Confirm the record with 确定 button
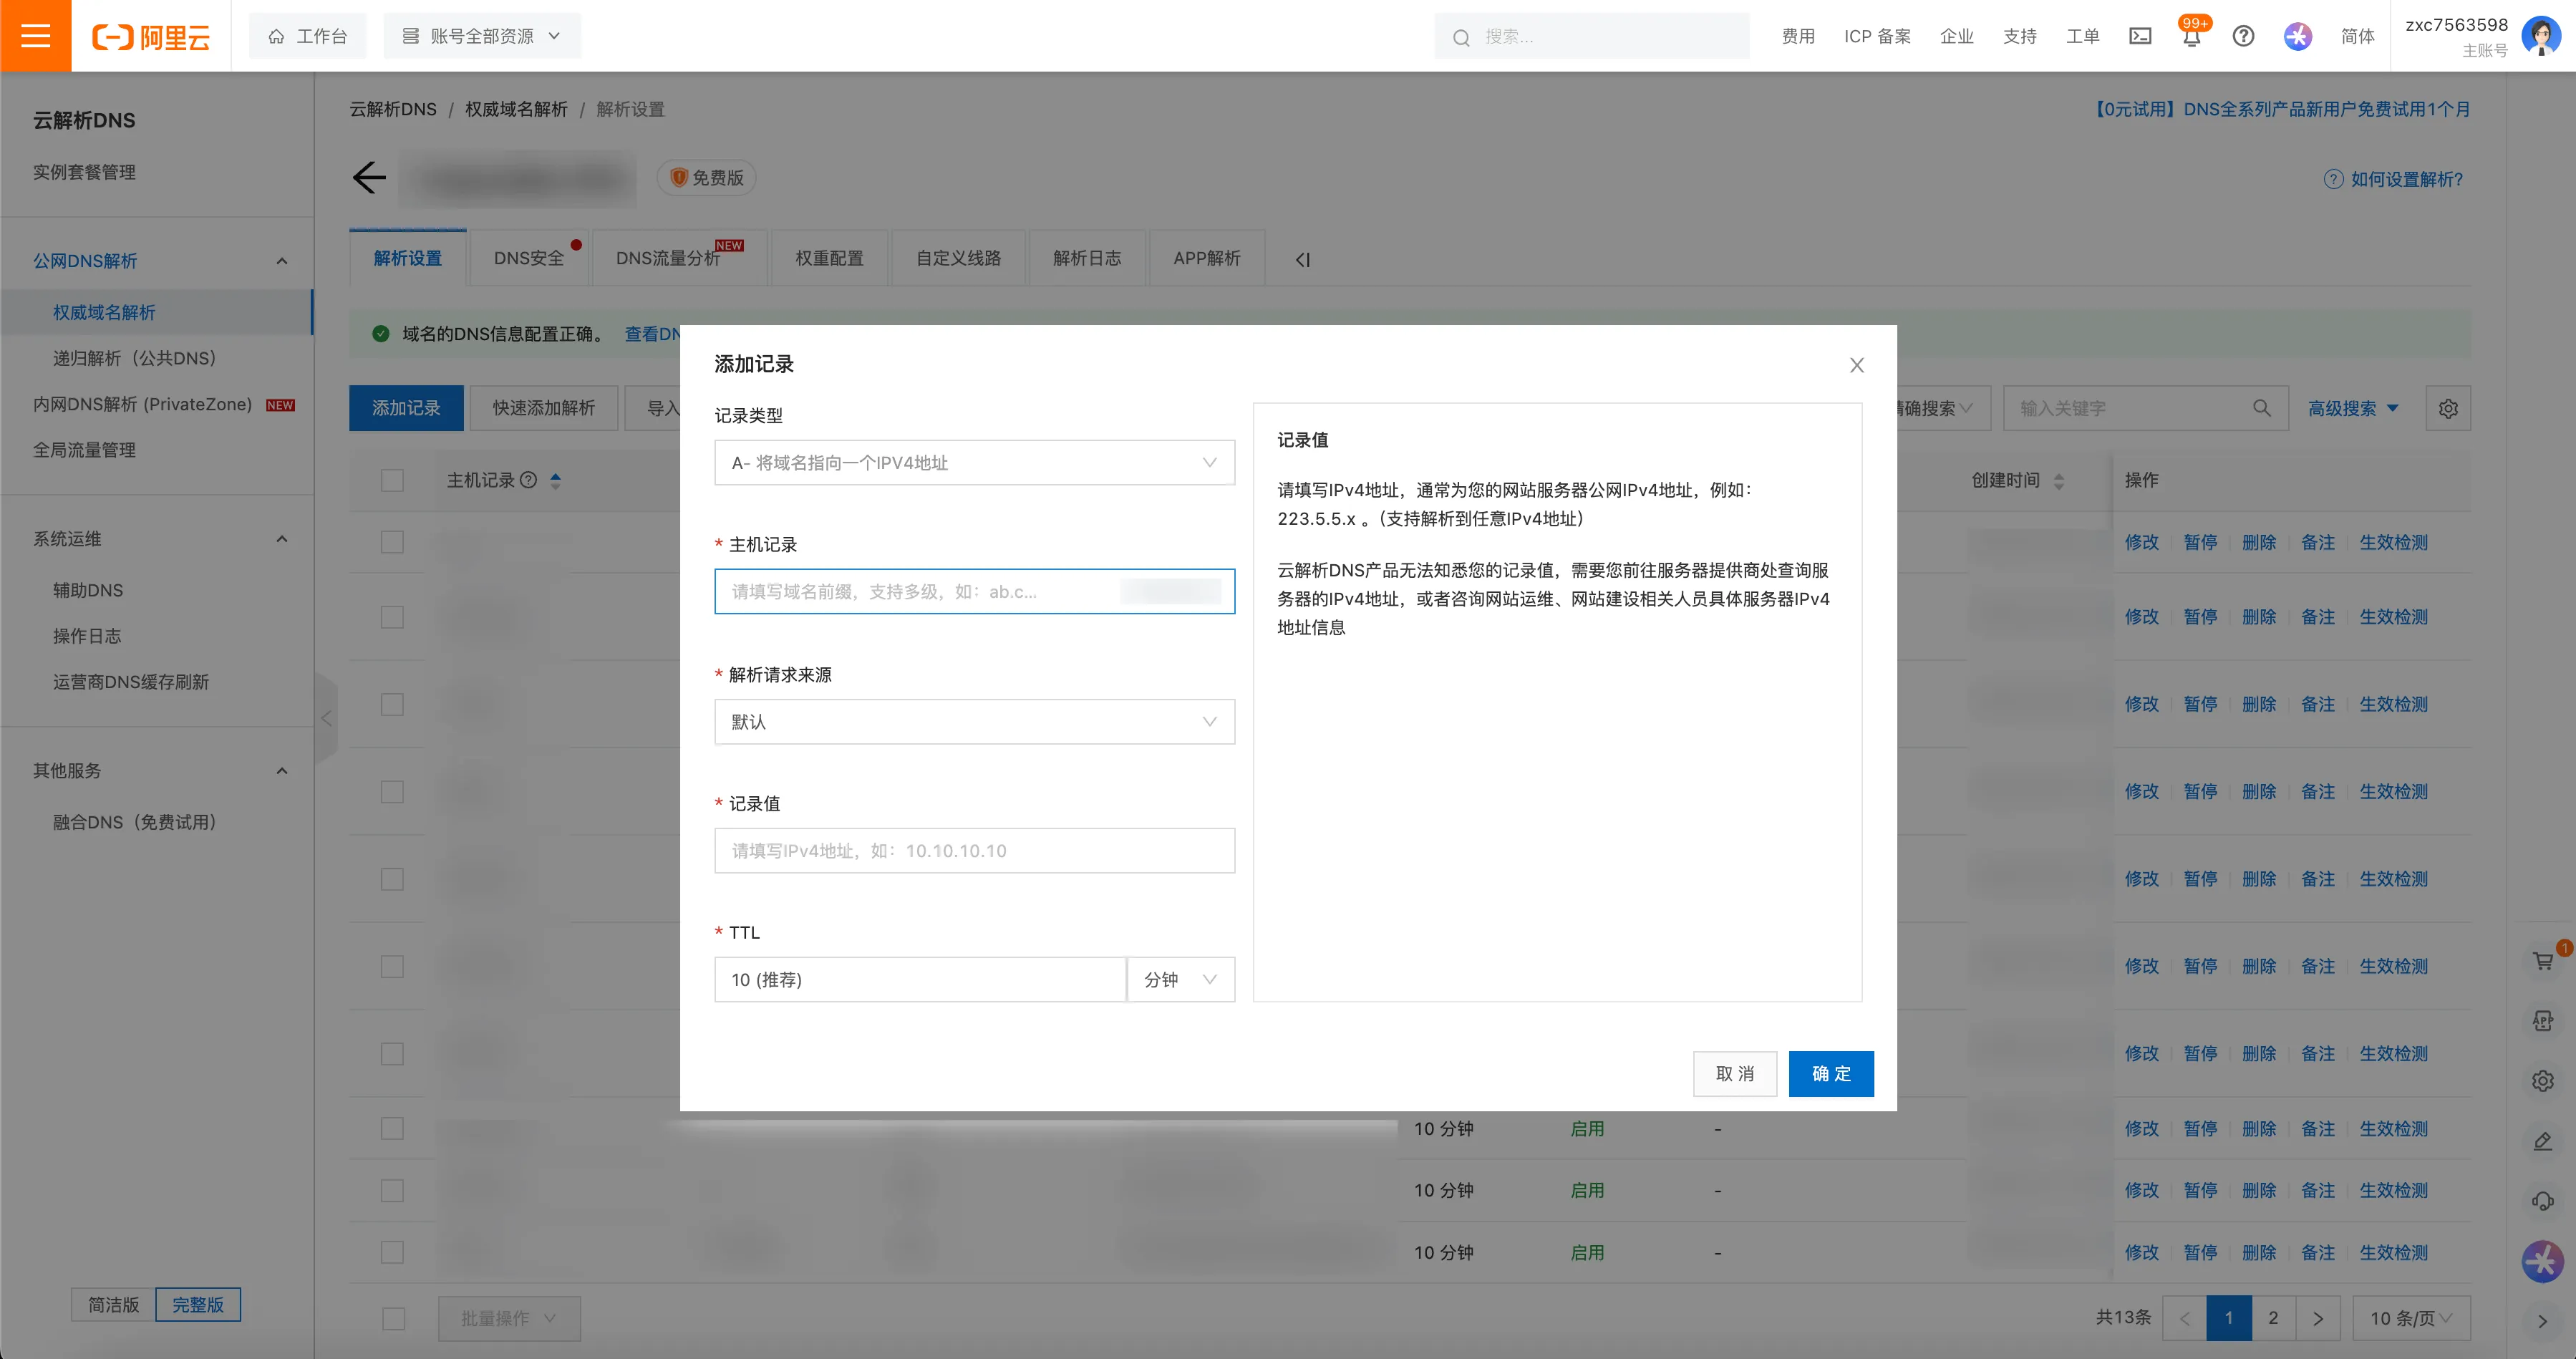Screen dimensions: 2576x1359 [1831, 1073]
